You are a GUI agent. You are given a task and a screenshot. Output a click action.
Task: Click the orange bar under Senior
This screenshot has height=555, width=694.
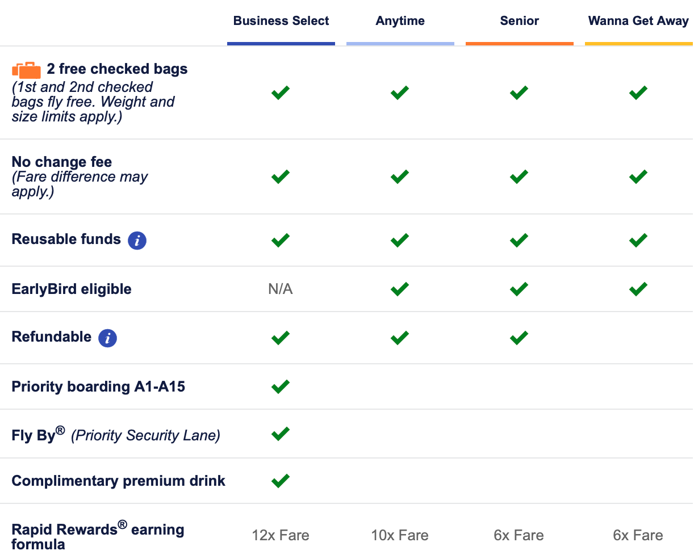click(520, 43)
